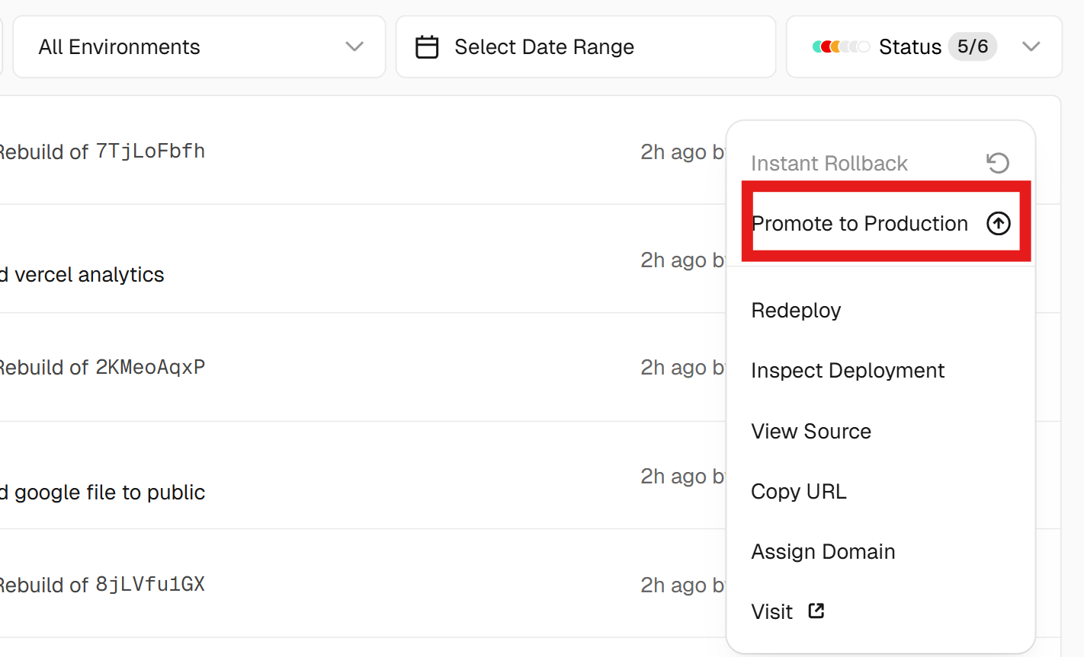Click the gray status dot in the Status filter
Viewport: 1084px width, 657px height.
click(x=845, y=46)
